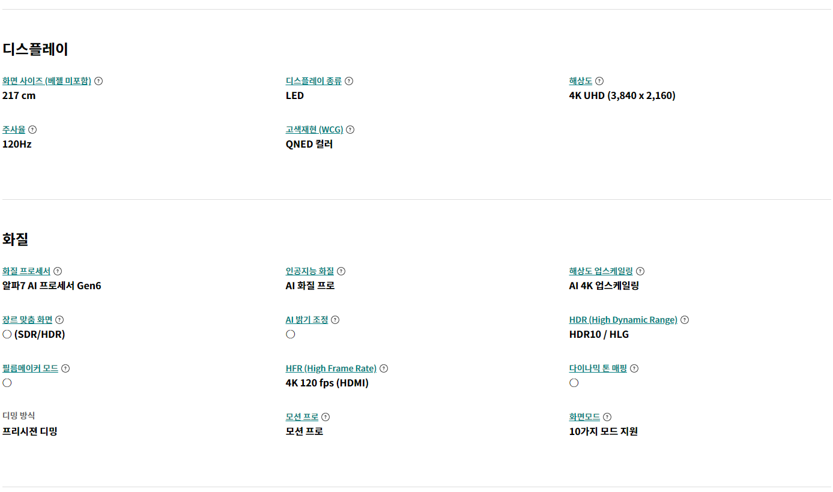The height and width of the screenshot is (492, 833).
Task: Click the 디스플레이 종류 link
Action: tap(314, 81)
